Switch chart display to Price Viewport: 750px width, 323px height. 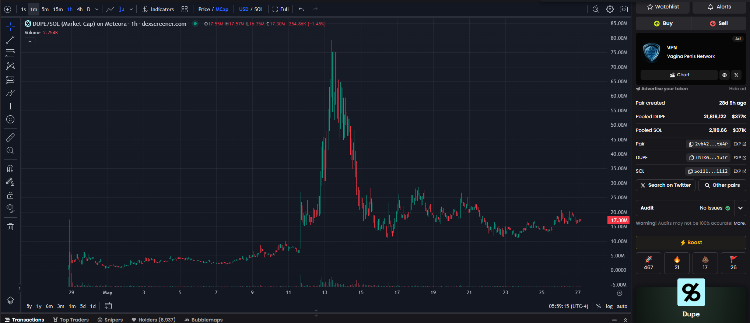pos(204,9)
